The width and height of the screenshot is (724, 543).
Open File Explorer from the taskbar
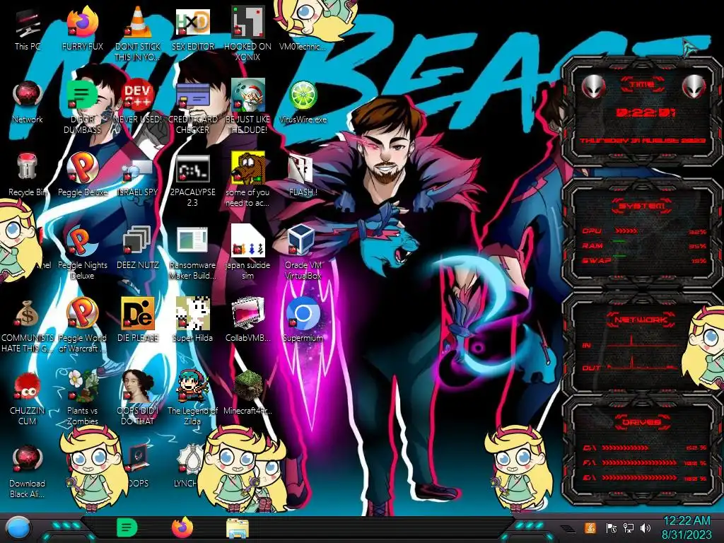click(x=238, y=528)
